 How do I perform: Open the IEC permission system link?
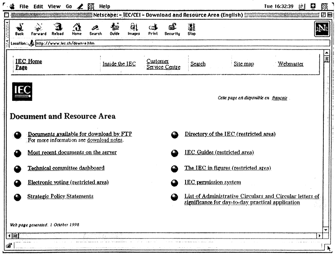click(x=213, y=182)
